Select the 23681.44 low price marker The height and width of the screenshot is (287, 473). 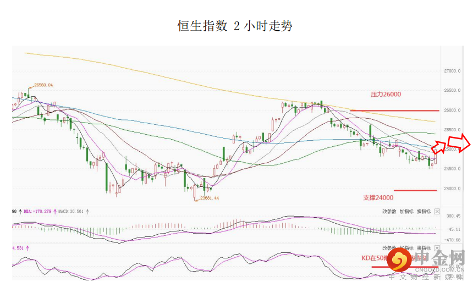tap(210, 198)
